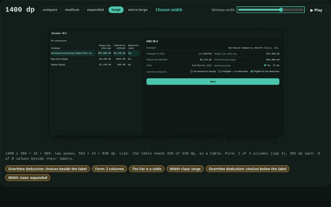
Task: Click the Employer name field value
Action: [x=253, y=48]
